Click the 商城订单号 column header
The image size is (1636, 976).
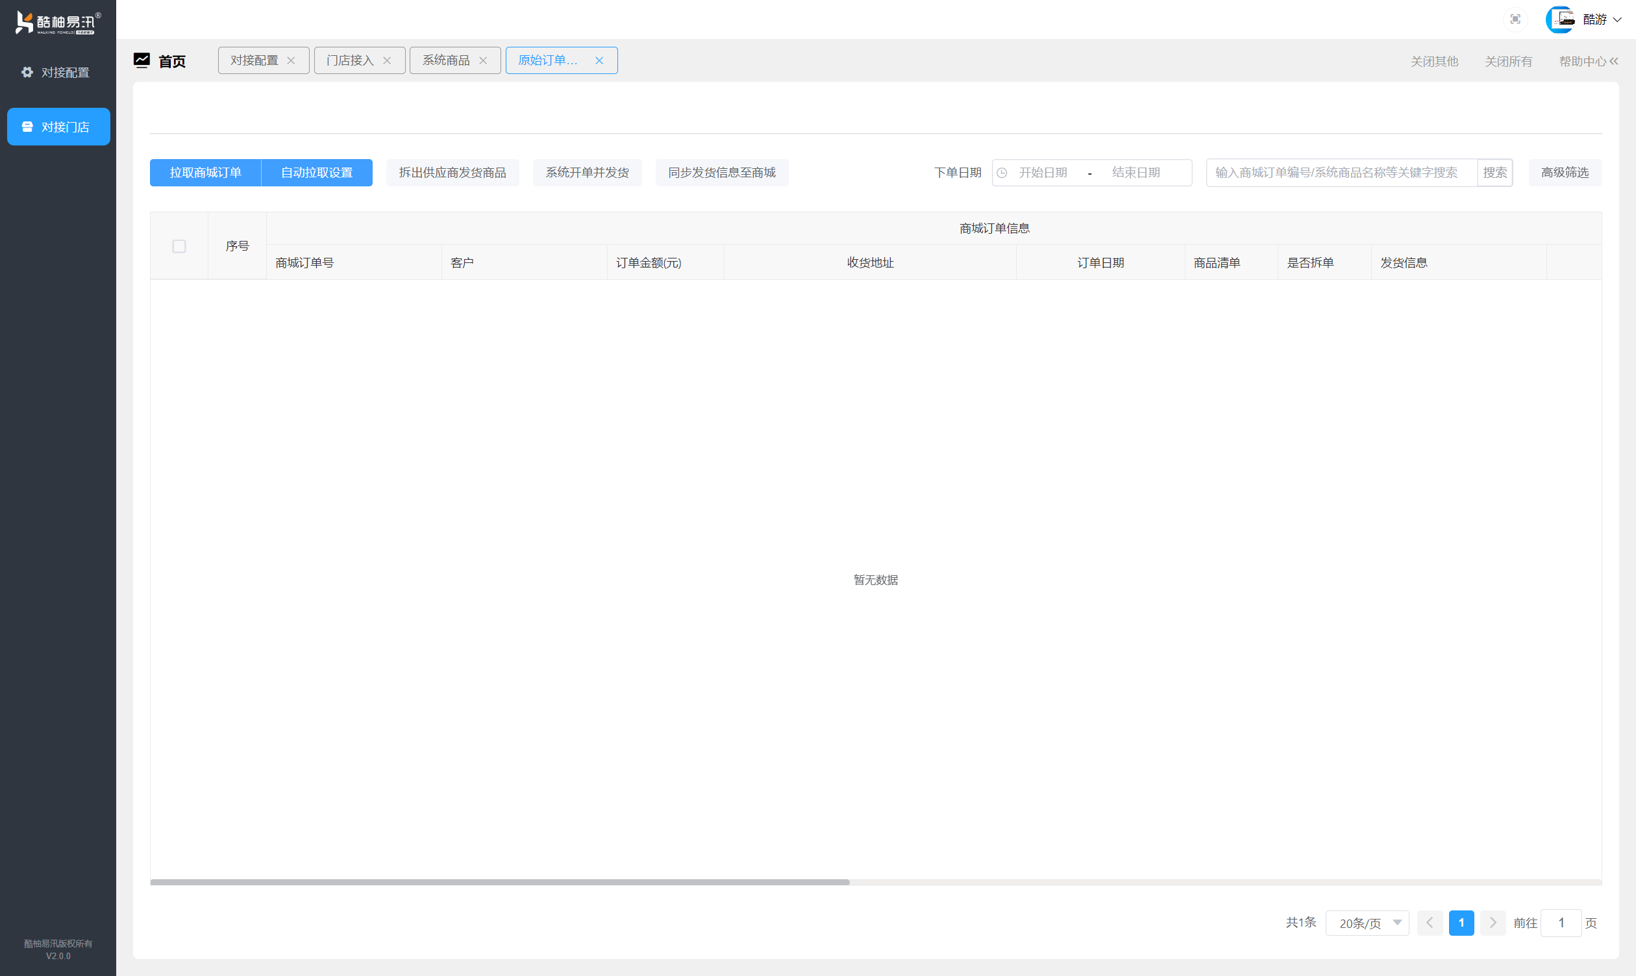point(354,262)
